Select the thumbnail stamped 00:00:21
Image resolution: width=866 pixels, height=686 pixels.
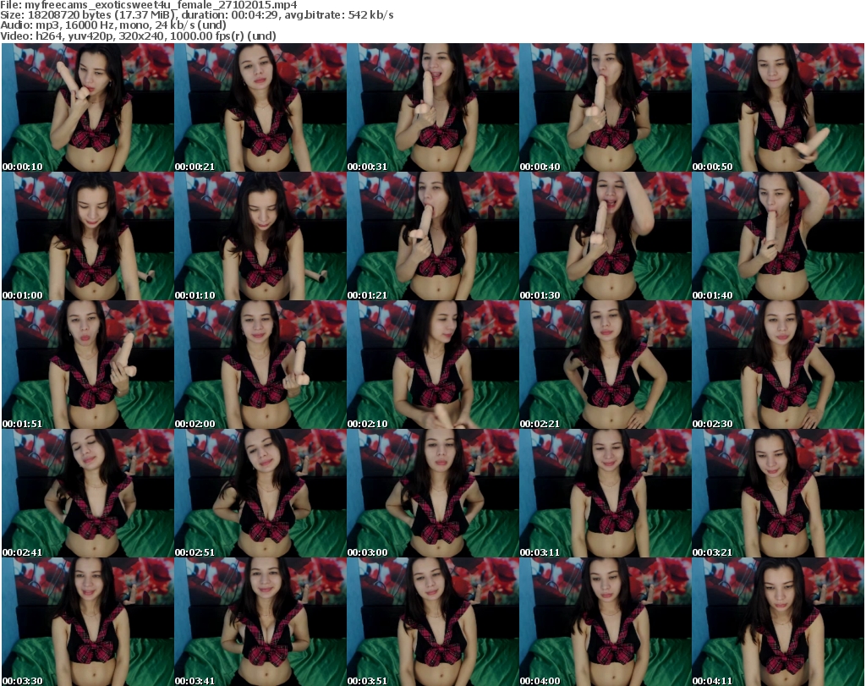pos(260,107)
